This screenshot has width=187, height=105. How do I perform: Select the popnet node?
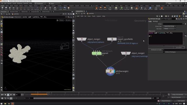tap(97, 53)
